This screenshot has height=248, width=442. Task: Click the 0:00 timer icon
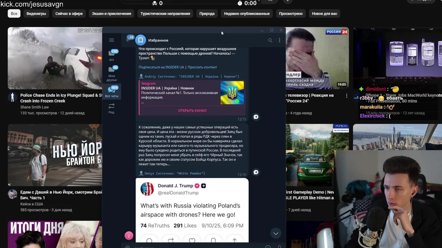[240, 3]
